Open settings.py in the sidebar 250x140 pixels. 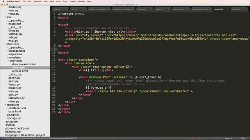pos(15,34)
